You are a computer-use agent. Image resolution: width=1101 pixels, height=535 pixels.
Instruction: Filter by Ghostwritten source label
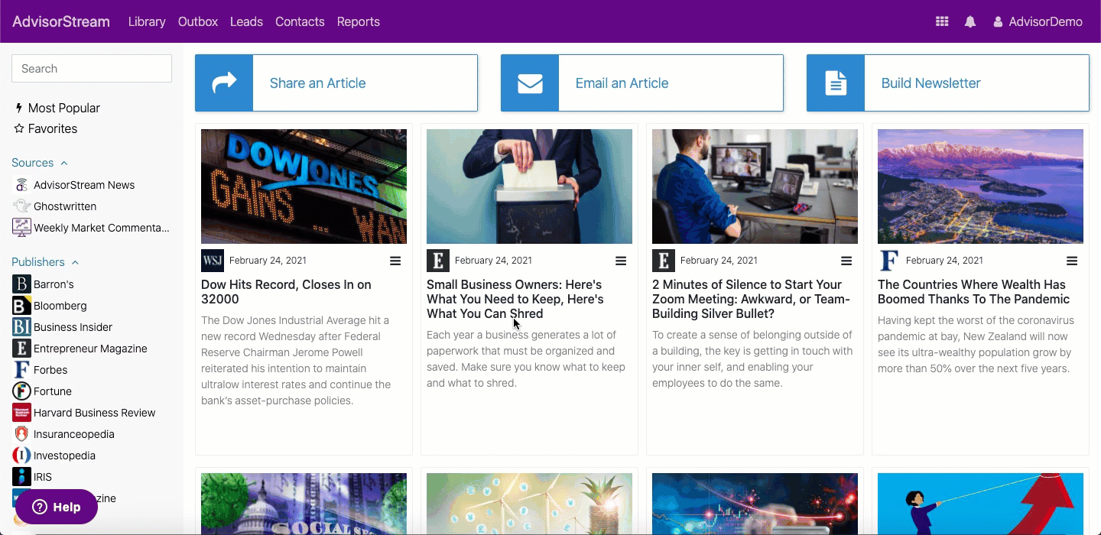pyautogui.click(x=65, y=206)
